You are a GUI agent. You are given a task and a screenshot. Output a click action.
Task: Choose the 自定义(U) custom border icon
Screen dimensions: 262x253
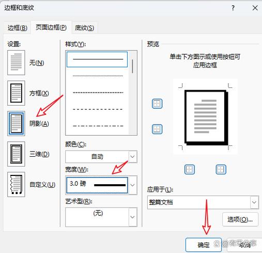16,184
